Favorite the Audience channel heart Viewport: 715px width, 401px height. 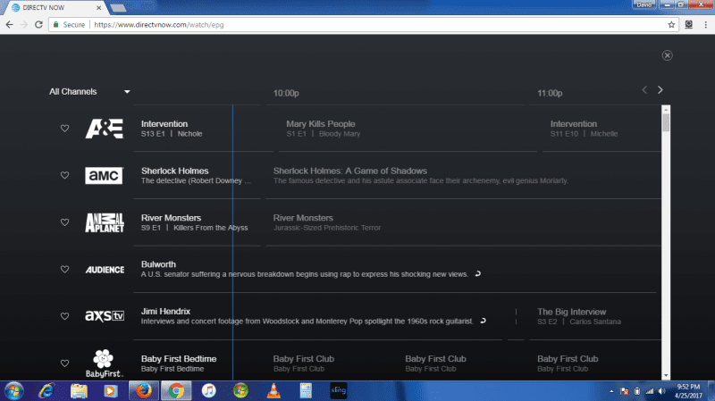pos(64,270)
